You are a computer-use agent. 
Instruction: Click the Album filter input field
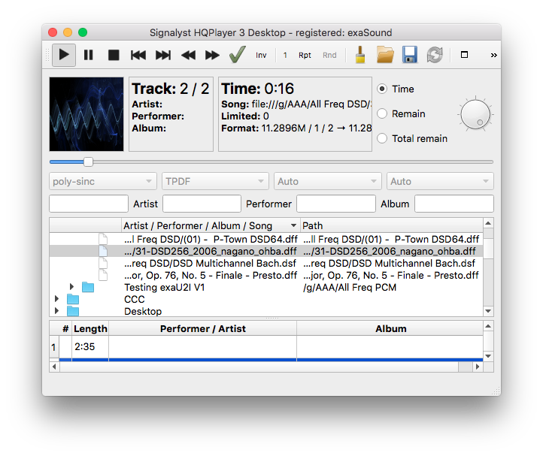[454, 204]
